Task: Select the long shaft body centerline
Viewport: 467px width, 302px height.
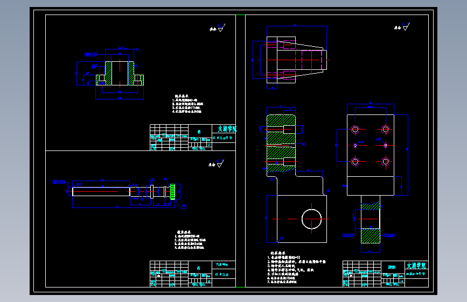Action: click(95, 191)
